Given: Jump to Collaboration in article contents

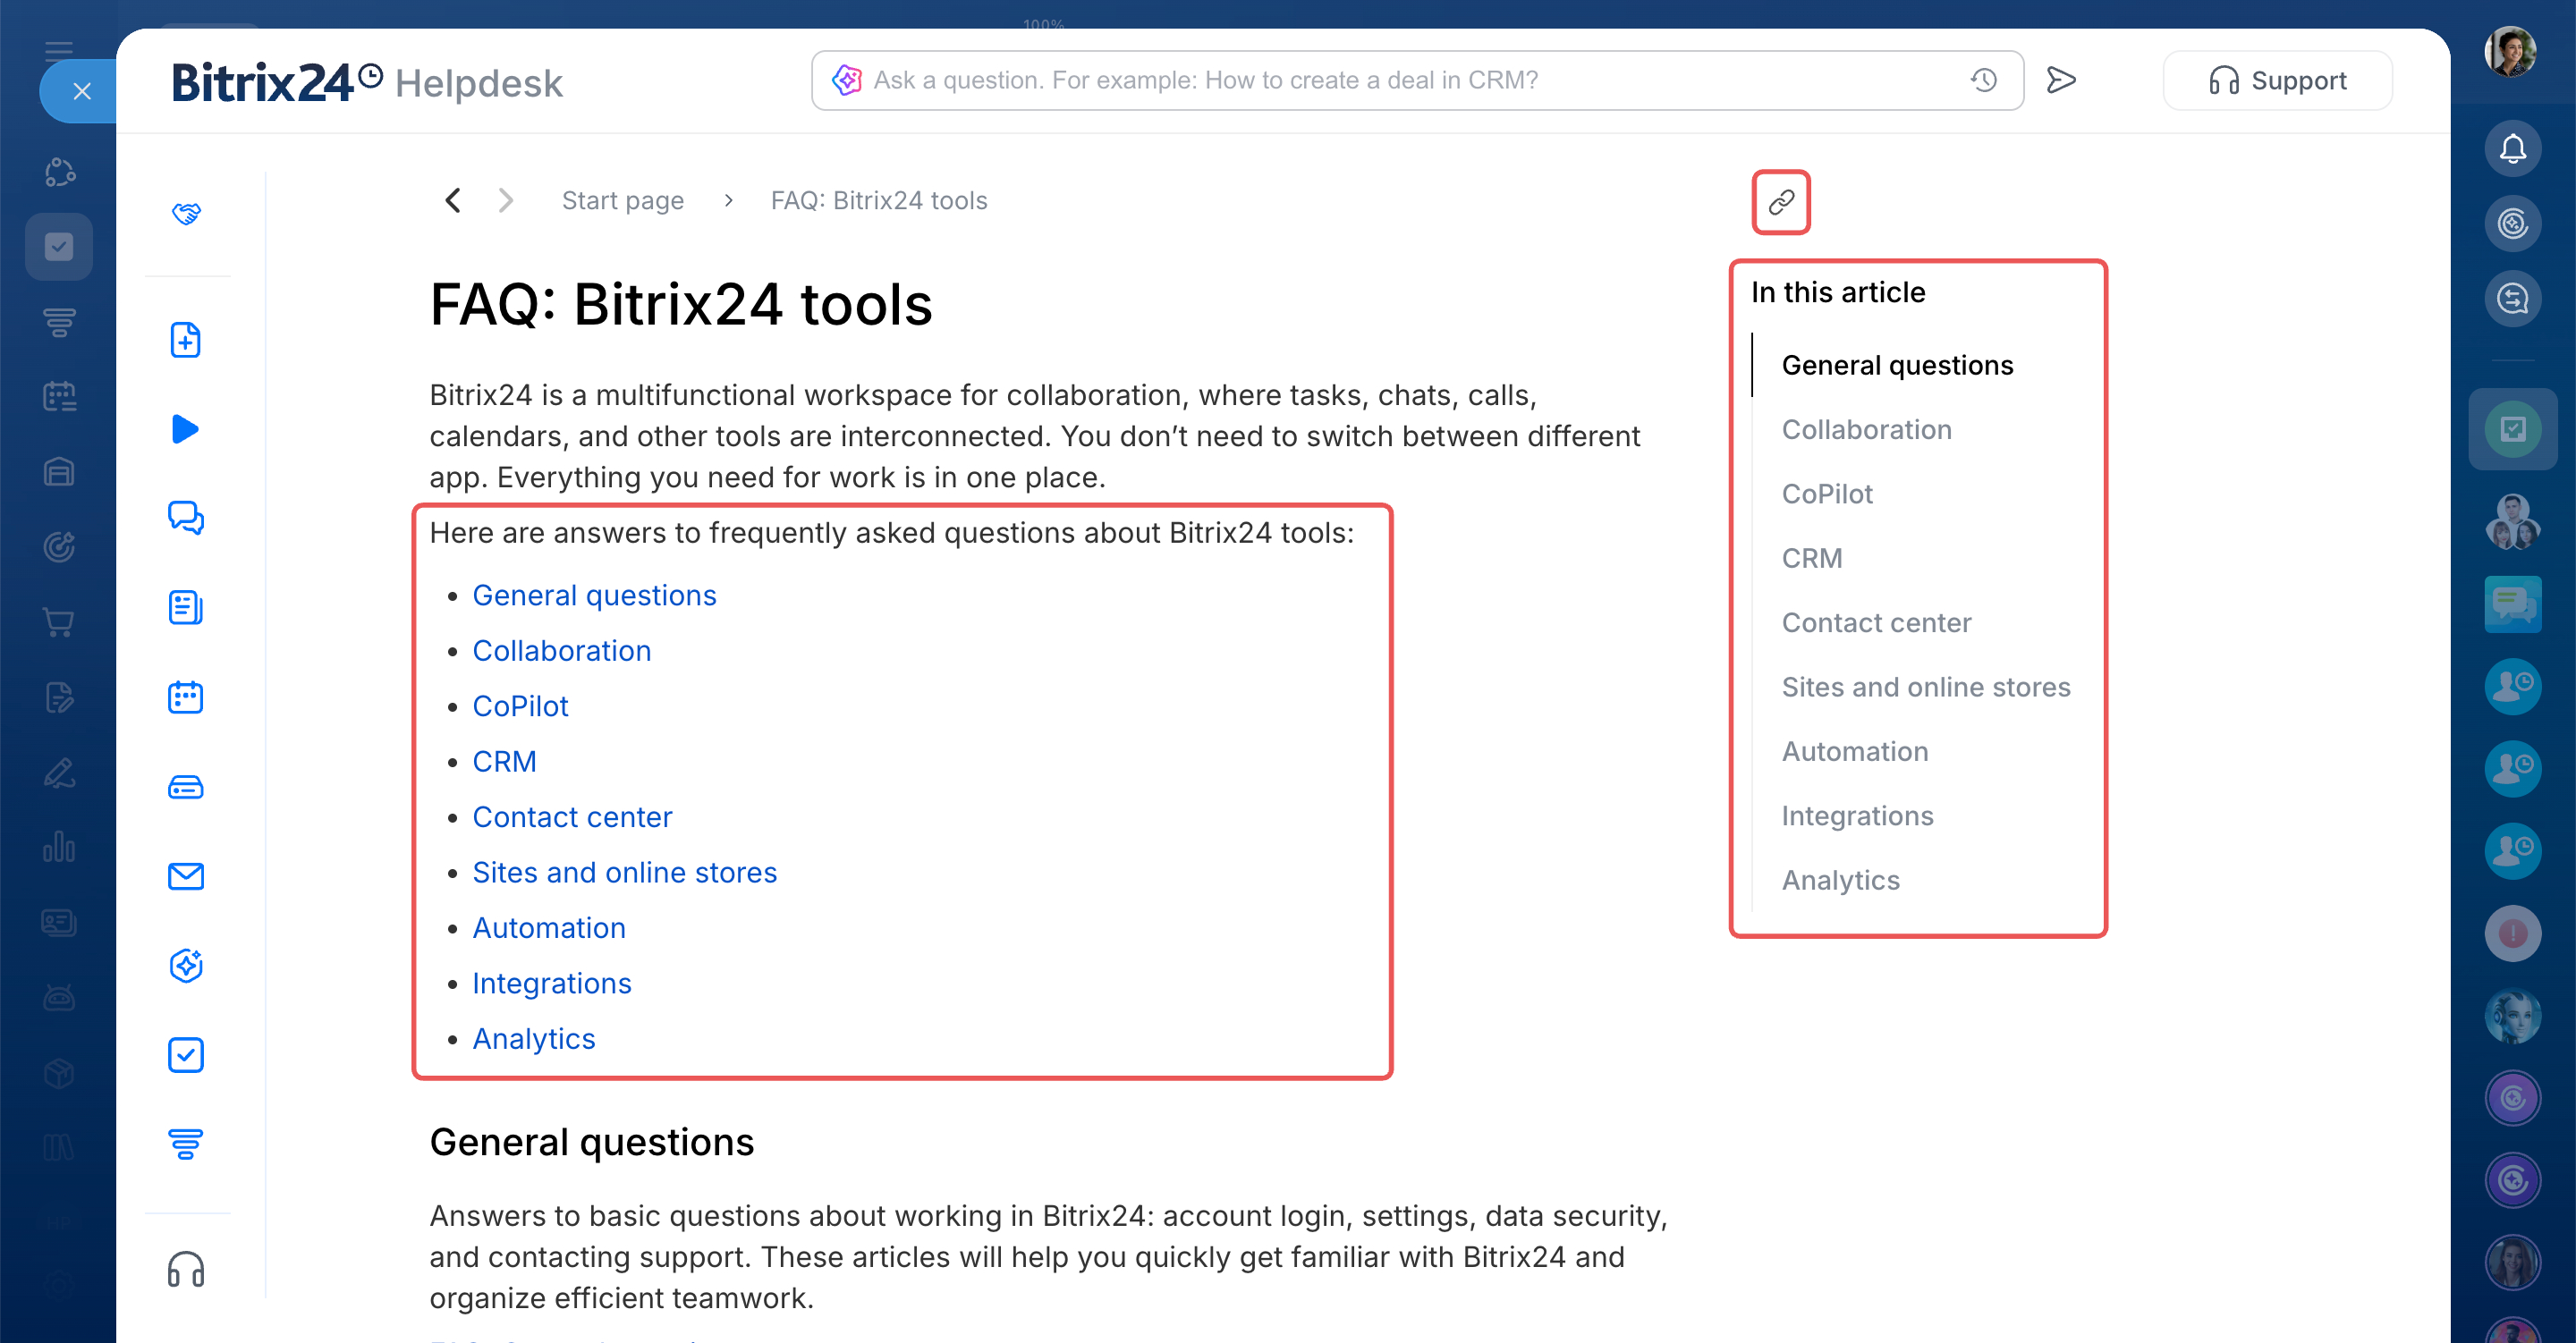Looking at the screenshot, I should (1866, 430).
